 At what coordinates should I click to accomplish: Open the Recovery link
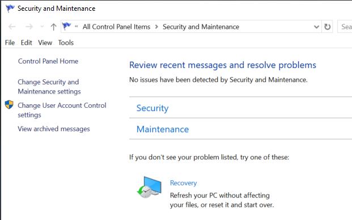coord(183,183)
